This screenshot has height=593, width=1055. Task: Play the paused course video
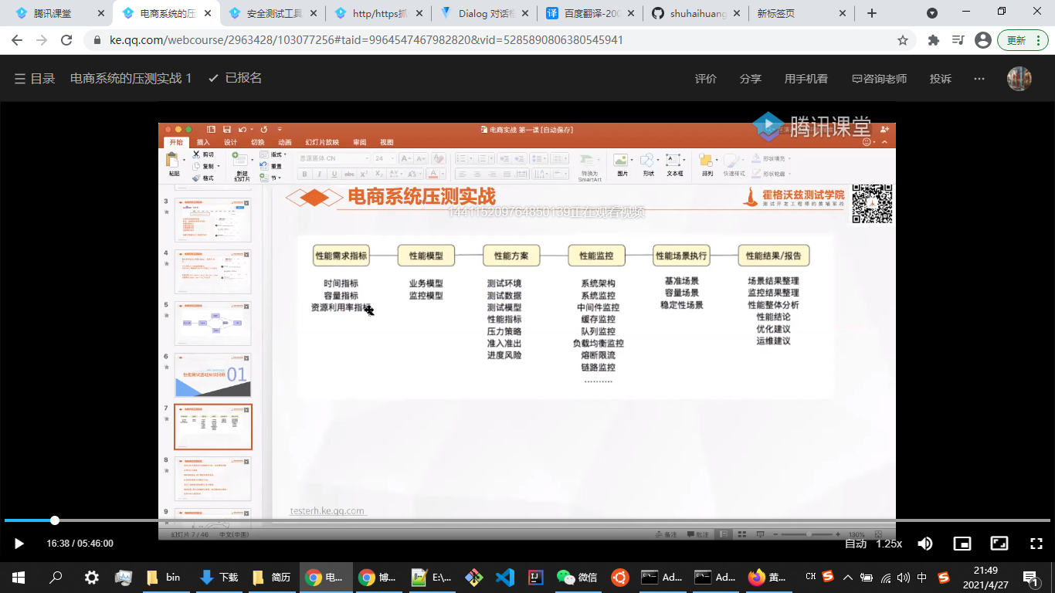[19, 544]
